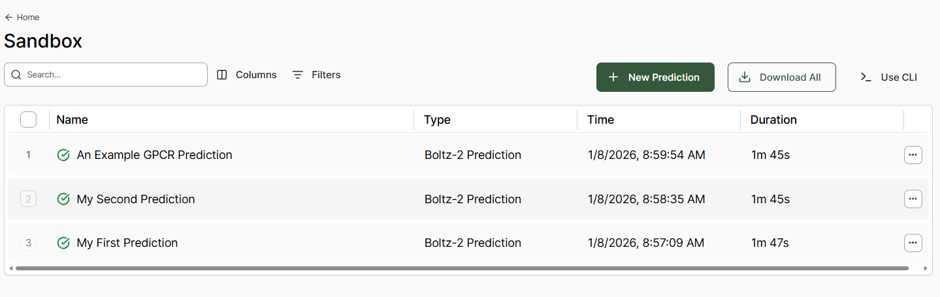Click the status check icon for My Second Prediction

pyautogui.click(x=63, y=199)
